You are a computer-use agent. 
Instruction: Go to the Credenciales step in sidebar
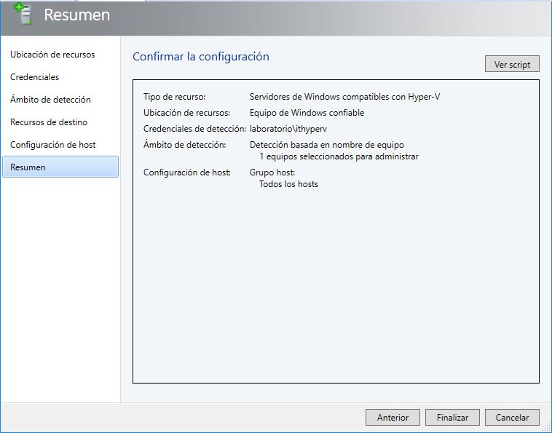coord(35,77)
